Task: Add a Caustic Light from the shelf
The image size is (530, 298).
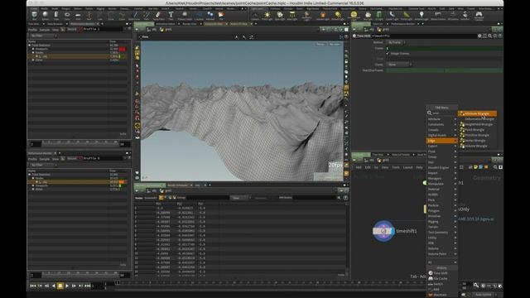Action: [x=392, y=15]
